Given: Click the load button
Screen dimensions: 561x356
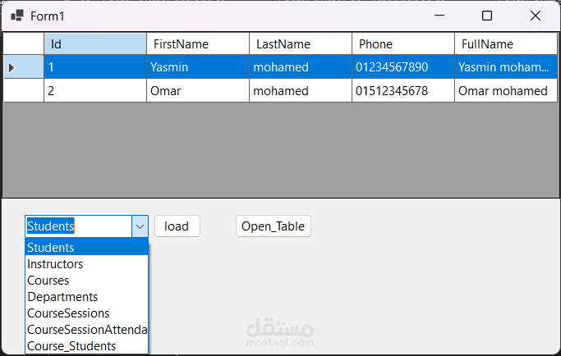Looking at the screenshot, I should coord(177,226).
